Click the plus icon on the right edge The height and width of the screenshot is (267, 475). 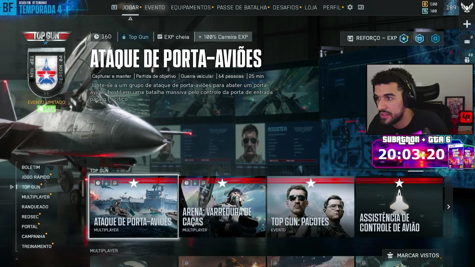(x=467, y=24)
